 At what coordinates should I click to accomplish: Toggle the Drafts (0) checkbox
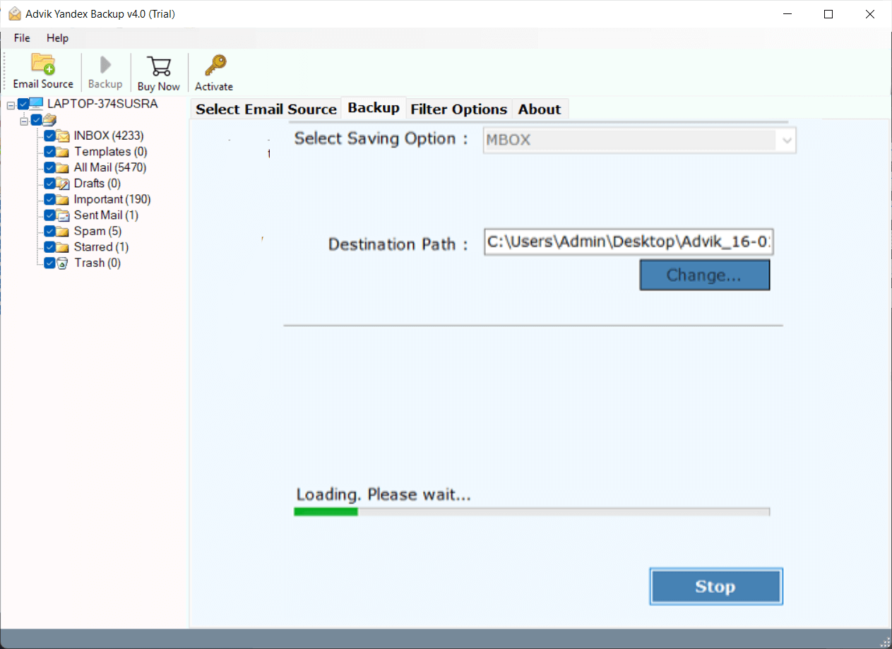click(x=49, y=184)
